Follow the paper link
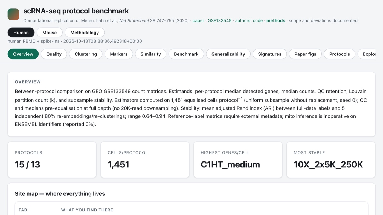383x215 pixels. point(198,20)
